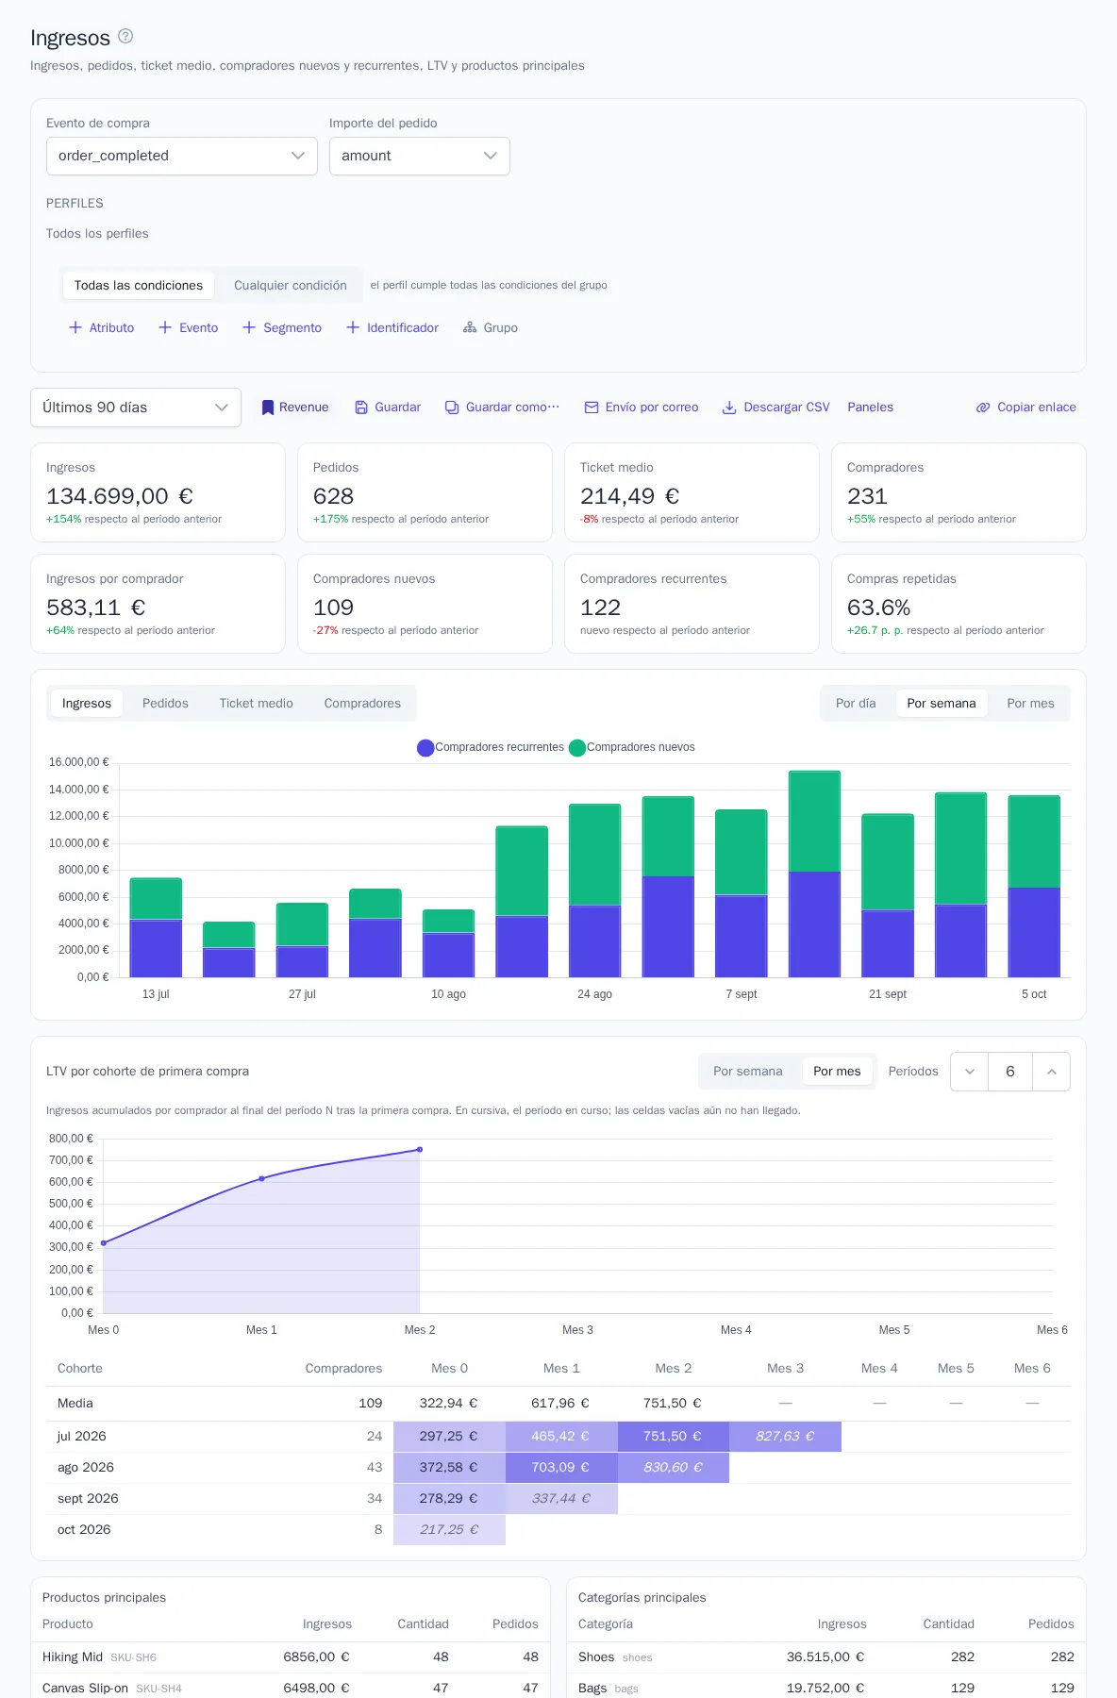Increase the Períodos value

pos(1051,1072)
